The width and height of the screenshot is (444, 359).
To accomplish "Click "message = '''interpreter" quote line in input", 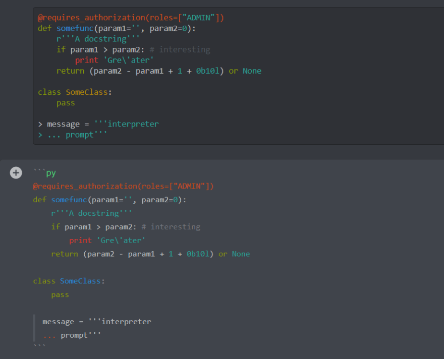I will coord(97,322).
